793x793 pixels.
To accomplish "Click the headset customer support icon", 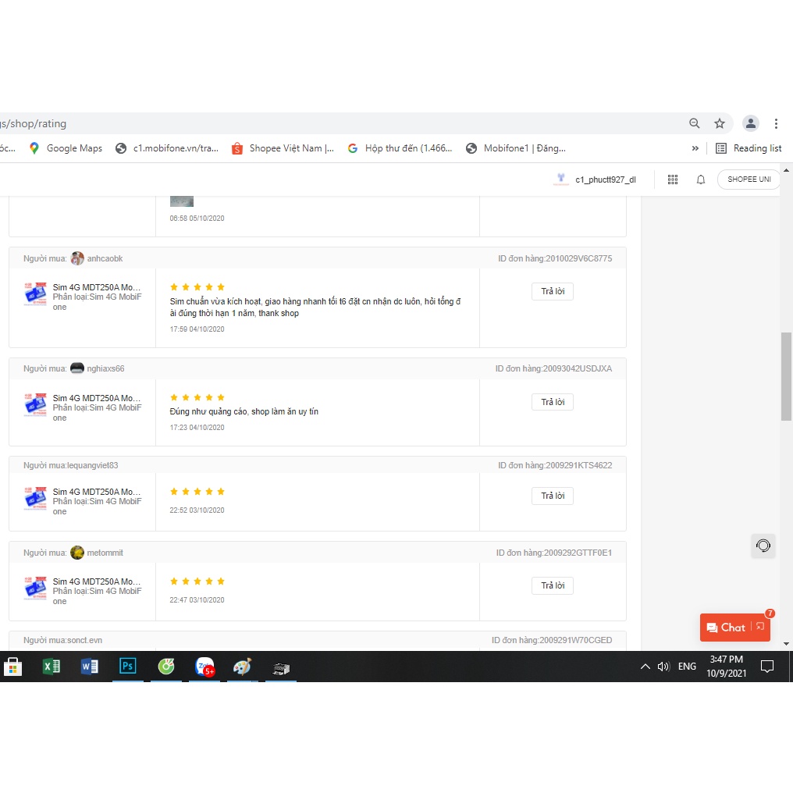I will pyautogui.click(x=763, y=546).
